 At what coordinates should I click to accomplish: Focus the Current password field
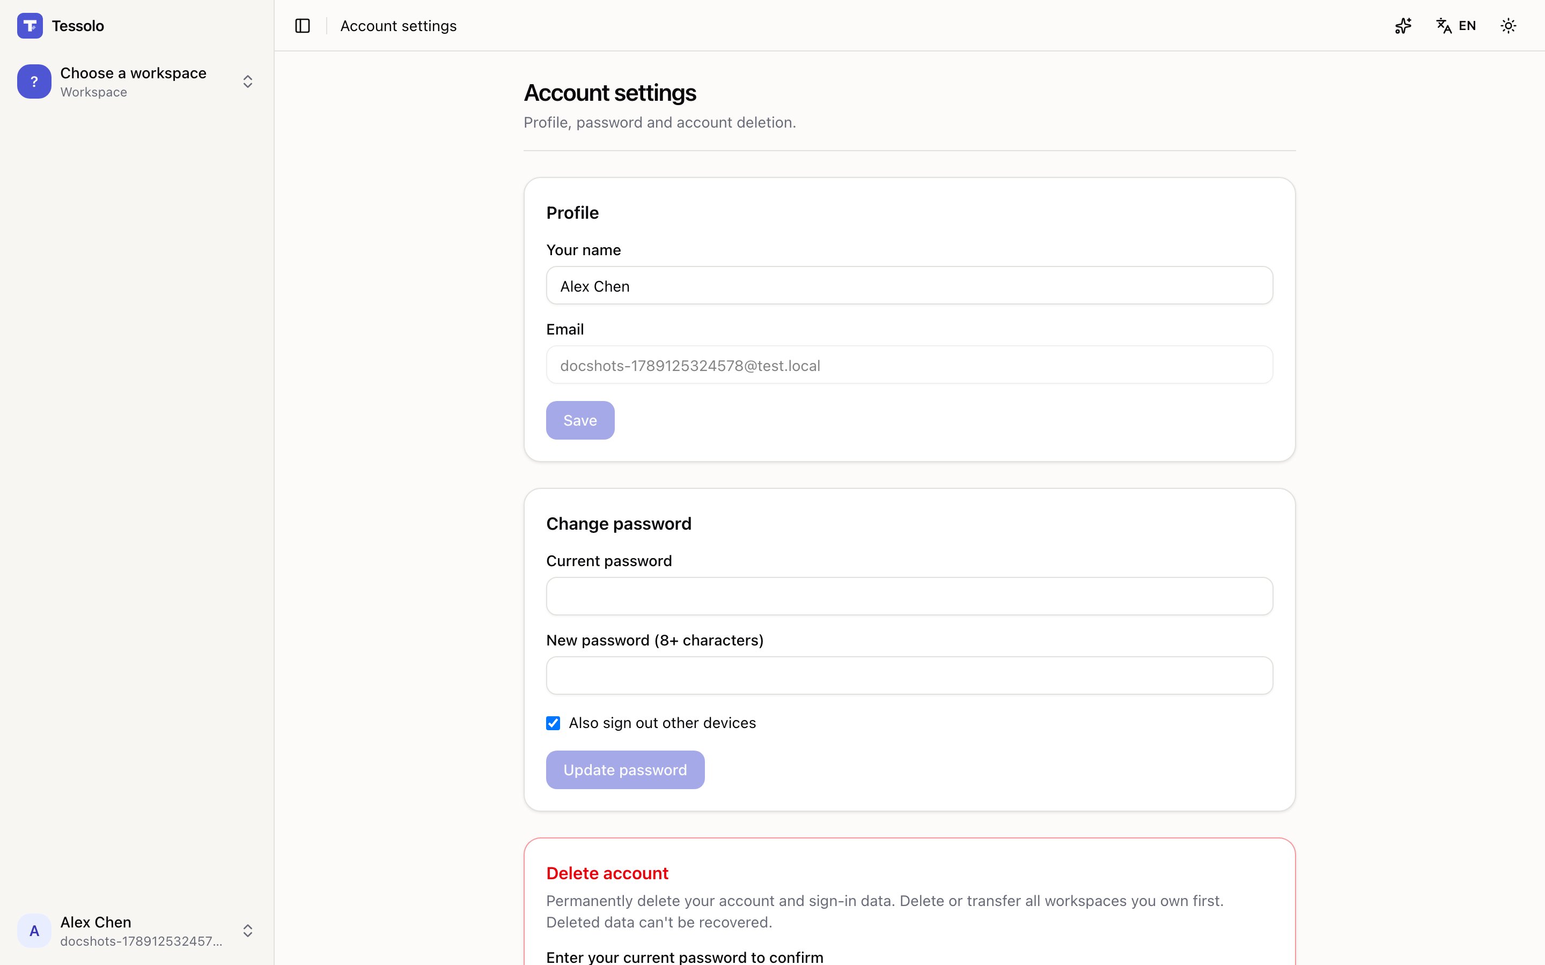tap(909, 596)
